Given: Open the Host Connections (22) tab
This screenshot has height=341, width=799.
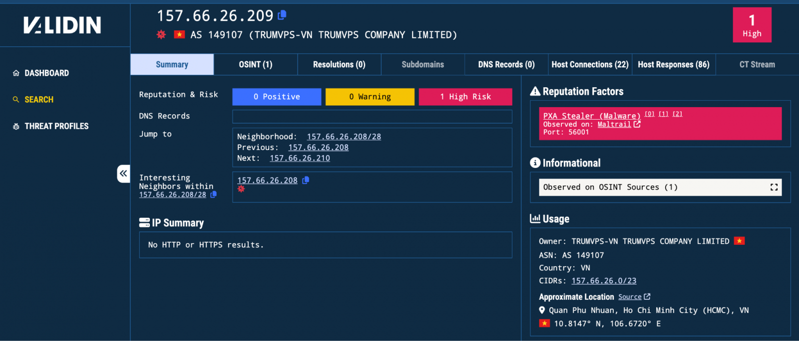Looking at the screenshot, I should pos(589,64).
